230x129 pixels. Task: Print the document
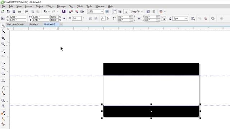point(19,11)
